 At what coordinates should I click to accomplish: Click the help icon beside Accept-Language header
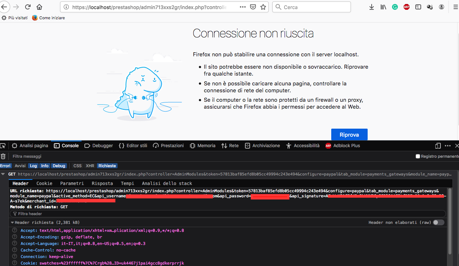(15, 243)
